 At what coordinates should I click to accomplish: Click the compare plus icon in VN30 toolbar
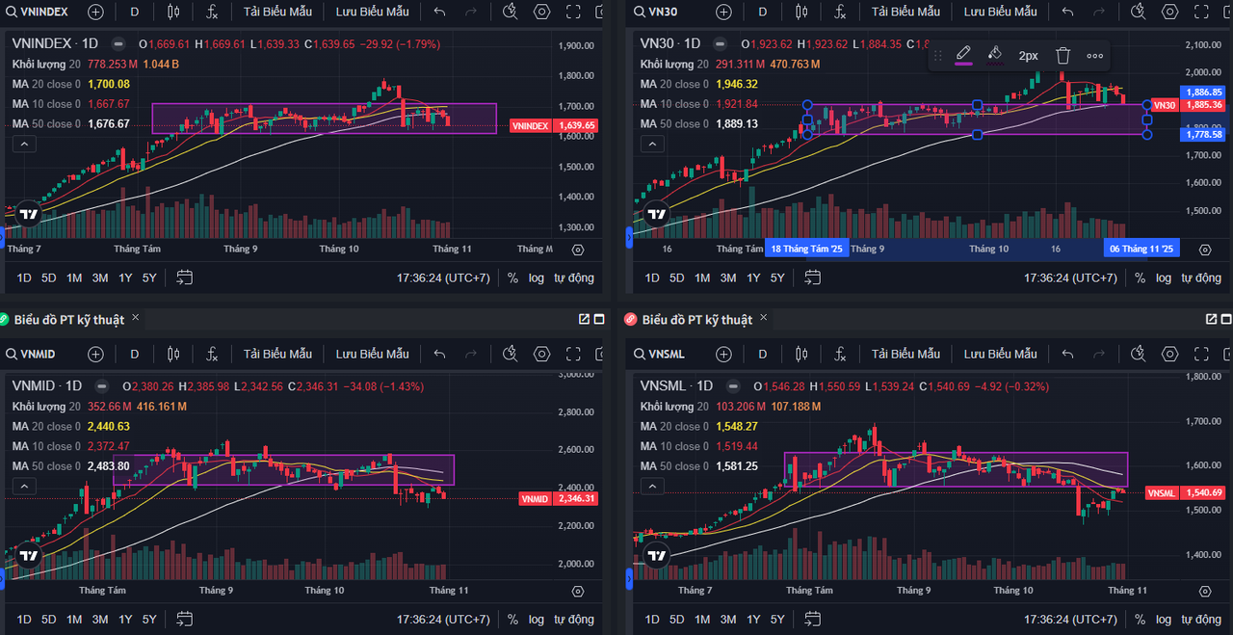tap(723, 12)
